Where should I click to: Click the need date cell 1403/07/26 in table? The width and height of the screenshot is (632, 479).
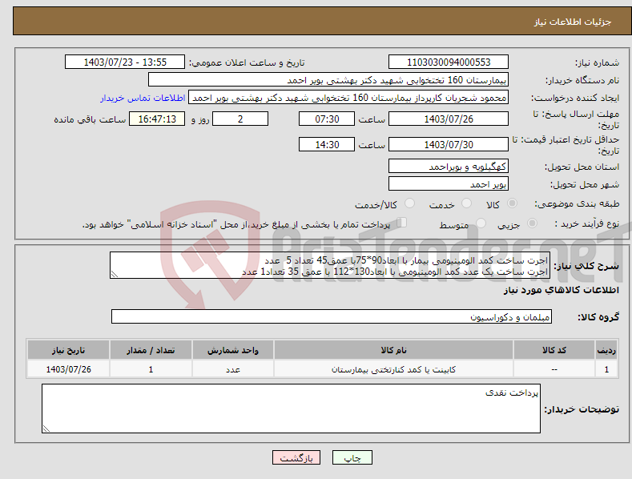click(x=69, y=369)
